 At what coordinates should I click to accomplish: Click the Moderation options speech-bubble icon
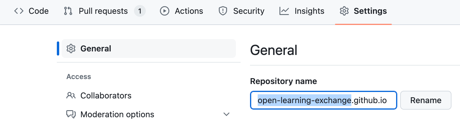[71, 114]
